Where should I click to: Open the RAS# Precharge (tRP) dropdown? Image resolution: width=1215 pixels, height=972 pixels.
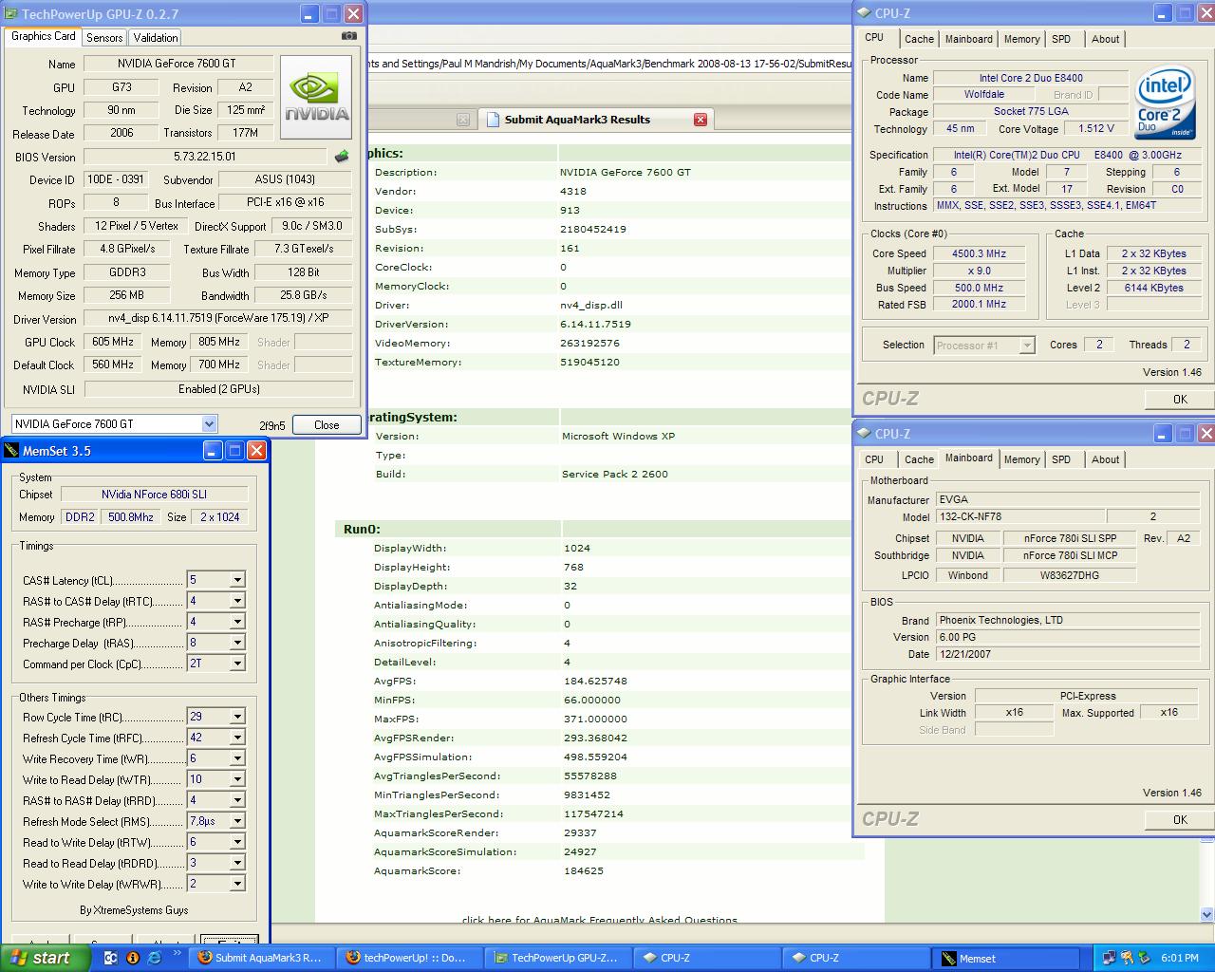pos(237,622)
